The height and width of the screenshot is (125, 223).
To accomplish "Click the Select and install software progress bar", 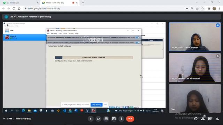I will point(94,58).
